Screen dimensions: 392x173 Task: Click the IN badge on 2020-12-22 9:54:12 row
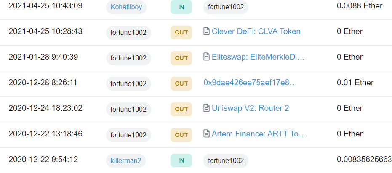pyautogui.click(x=181, y=160)
